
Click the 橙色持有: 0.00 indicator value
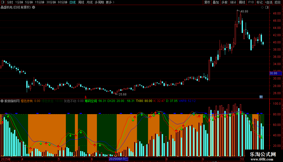point(31,101)
